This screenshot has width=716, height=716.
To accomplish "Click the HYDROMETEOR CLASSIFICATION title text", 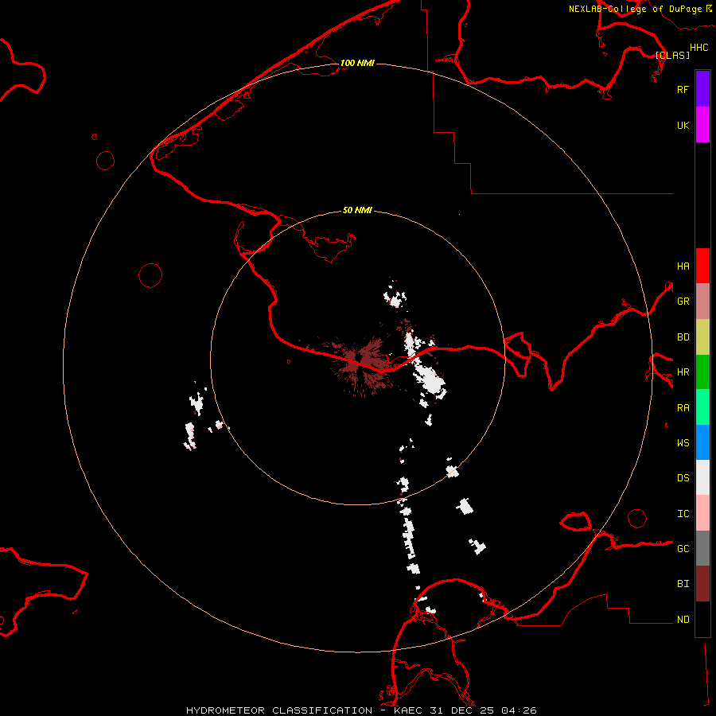I will coord(279,710).
